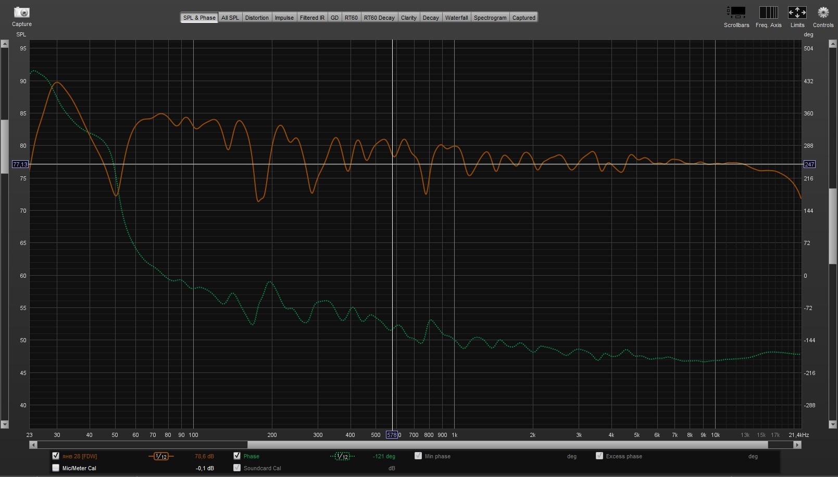Open the Decay tab
The height and width of the screenshot is (477, 838).
point(431,18)
